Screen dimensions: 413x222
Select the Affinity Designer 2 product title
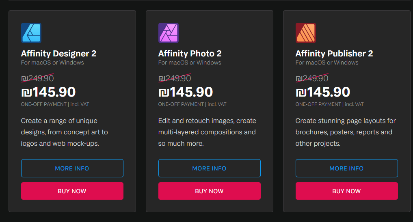[58, 54]
